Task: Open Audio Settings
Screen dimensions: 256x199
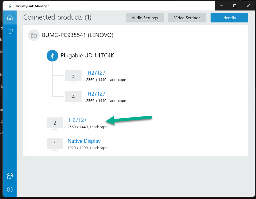Action: coord(145,18)
